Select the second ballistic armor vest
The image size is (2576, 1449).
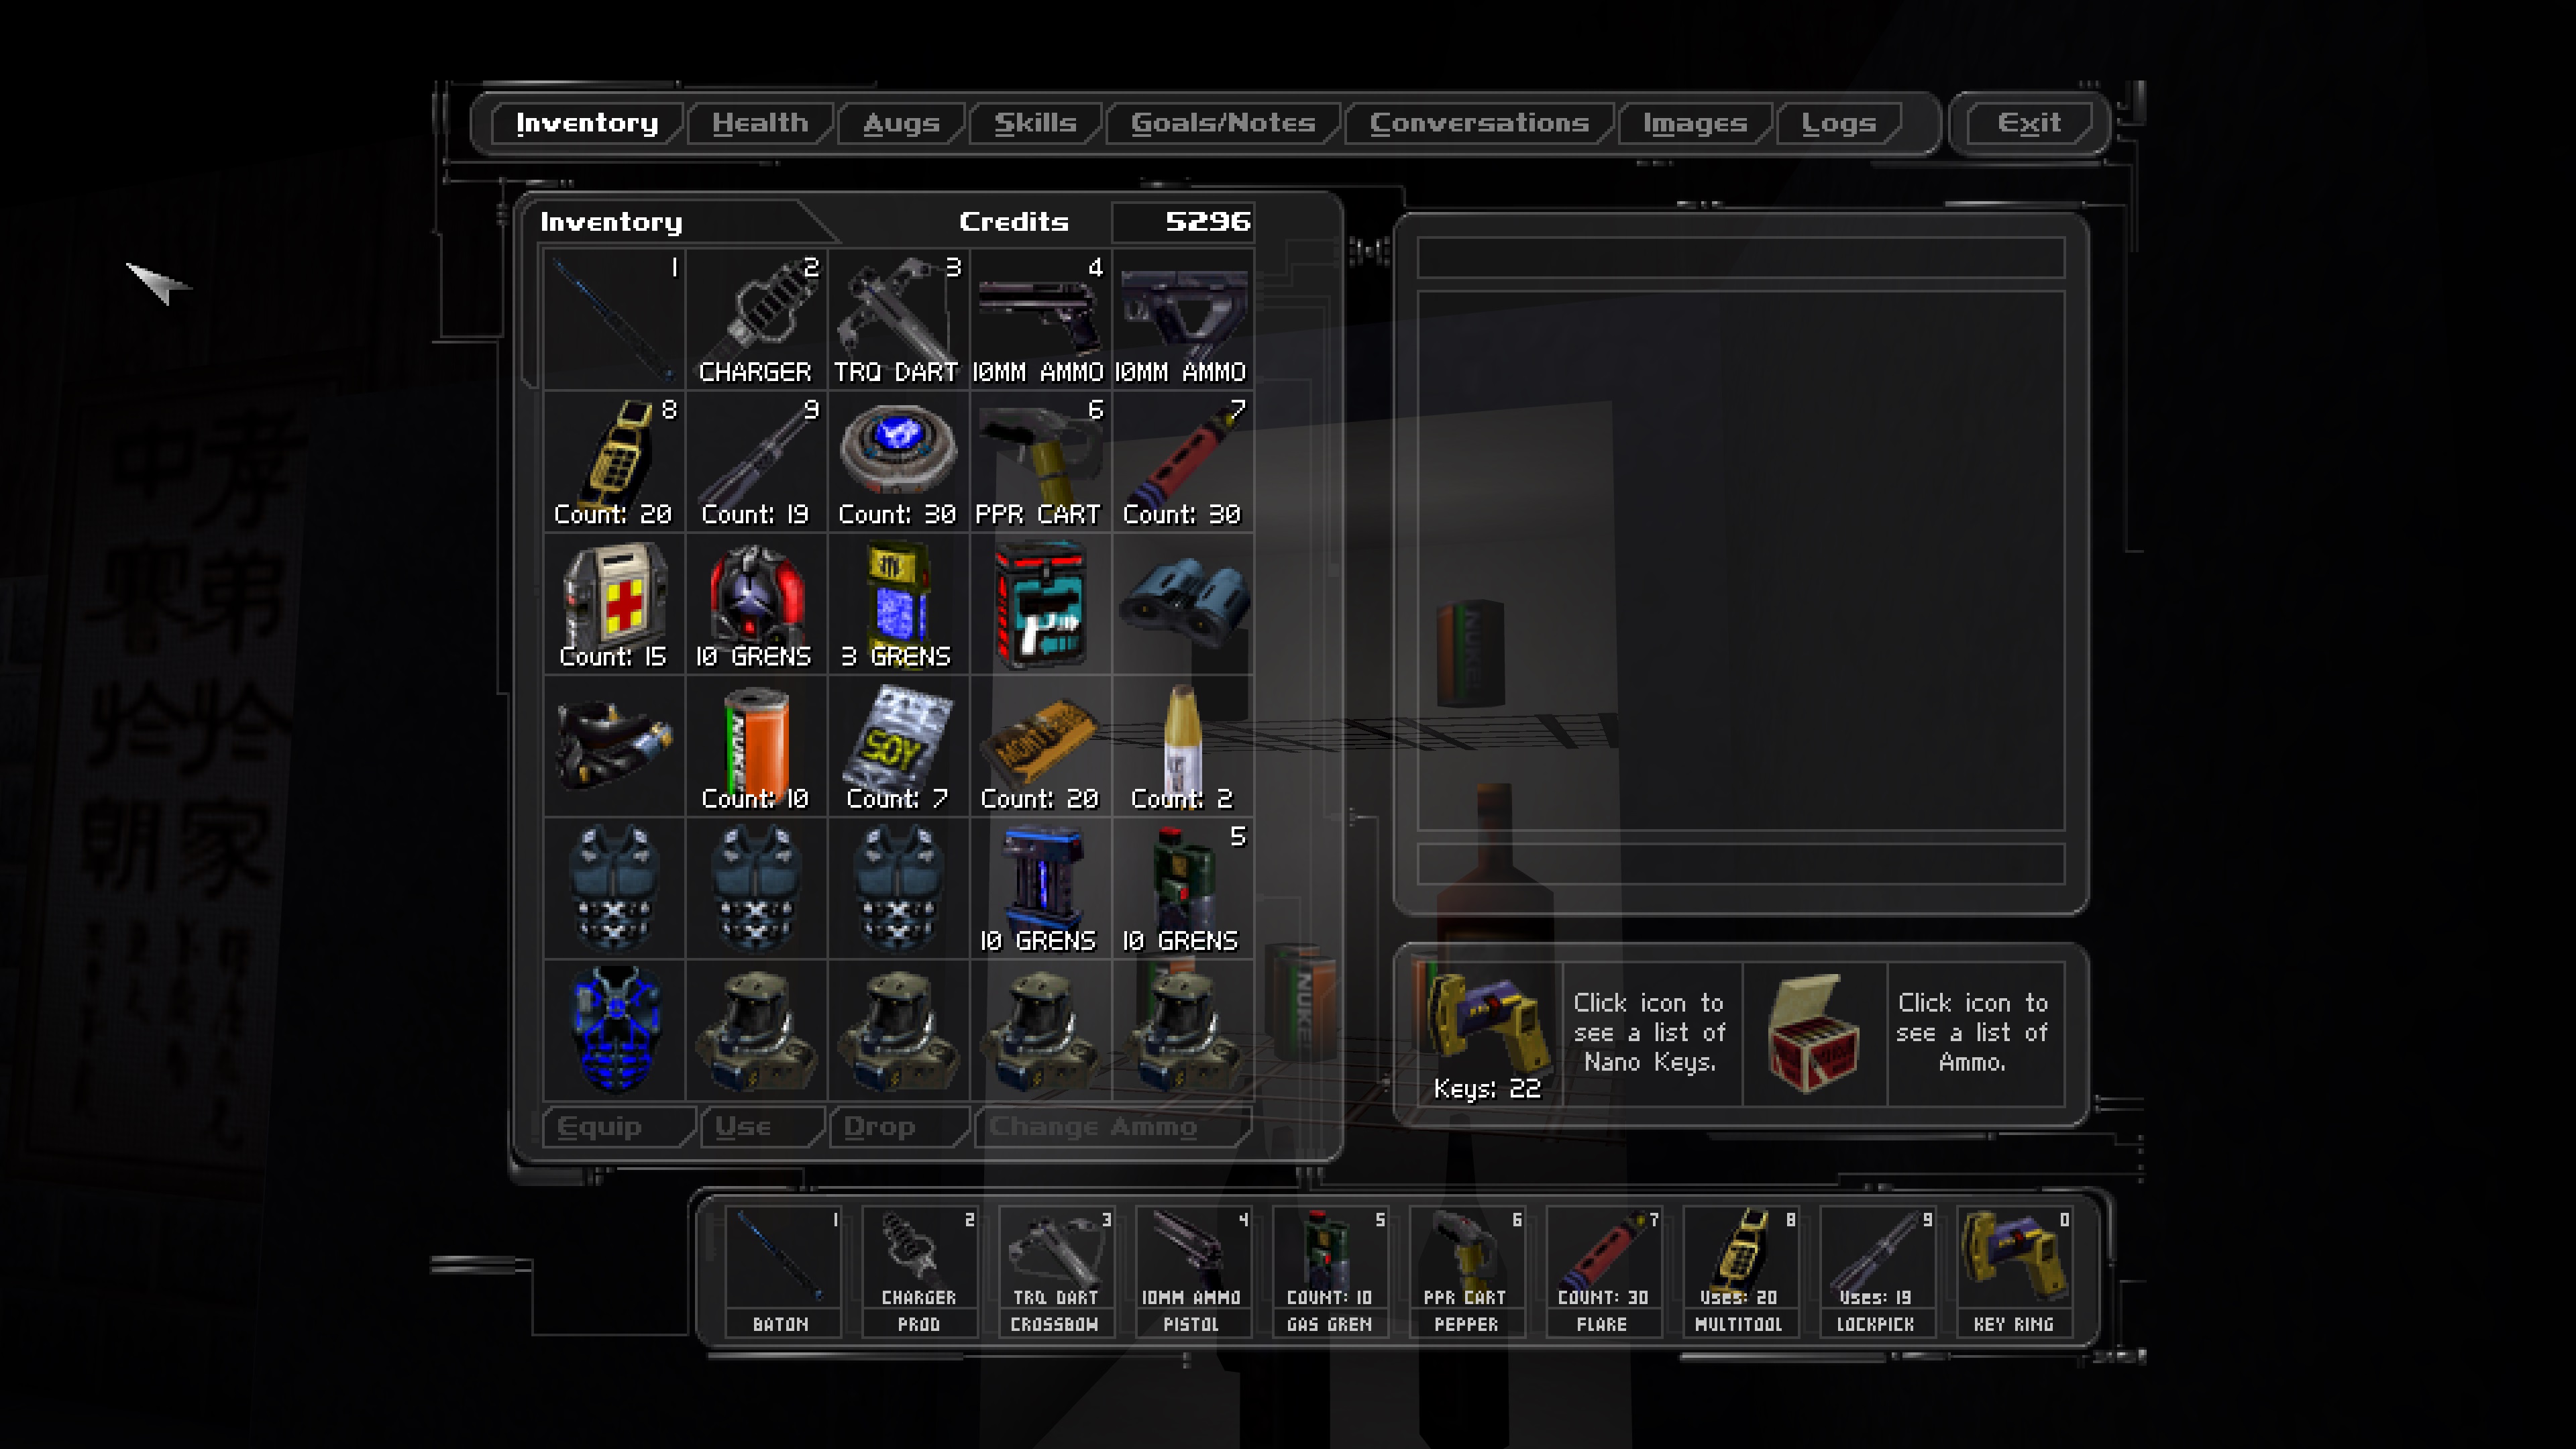(756, 888)
